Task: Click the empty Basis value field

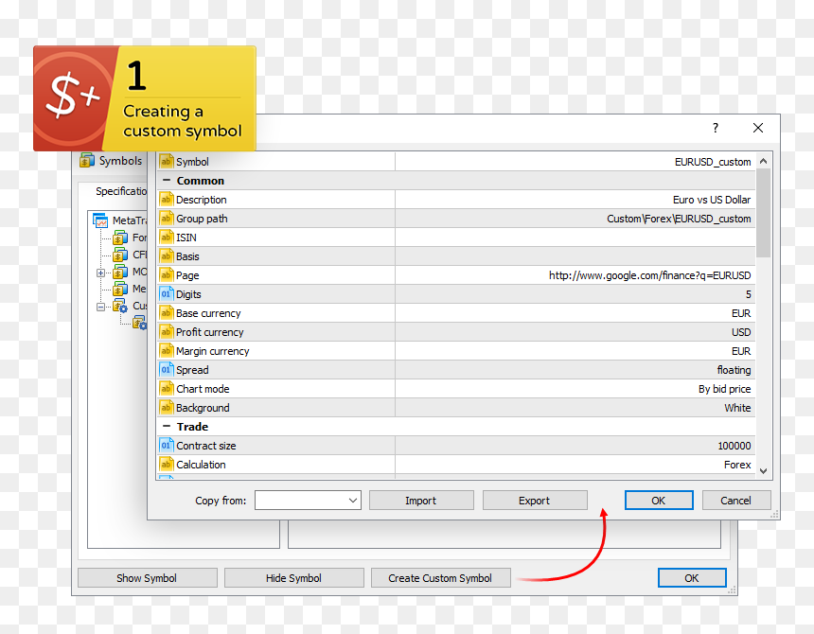Action: 575,256
